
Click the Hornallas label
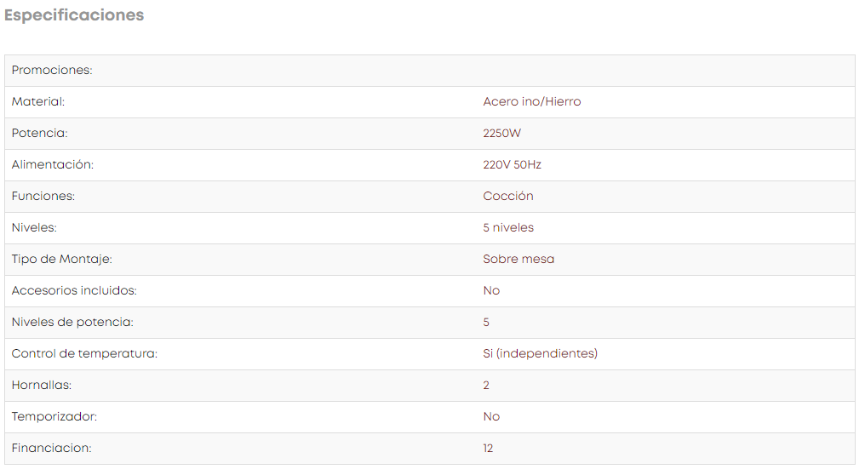[x=42, y=385]
